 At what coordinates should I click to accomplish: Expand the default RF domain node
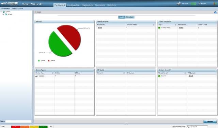pos(3,14)
